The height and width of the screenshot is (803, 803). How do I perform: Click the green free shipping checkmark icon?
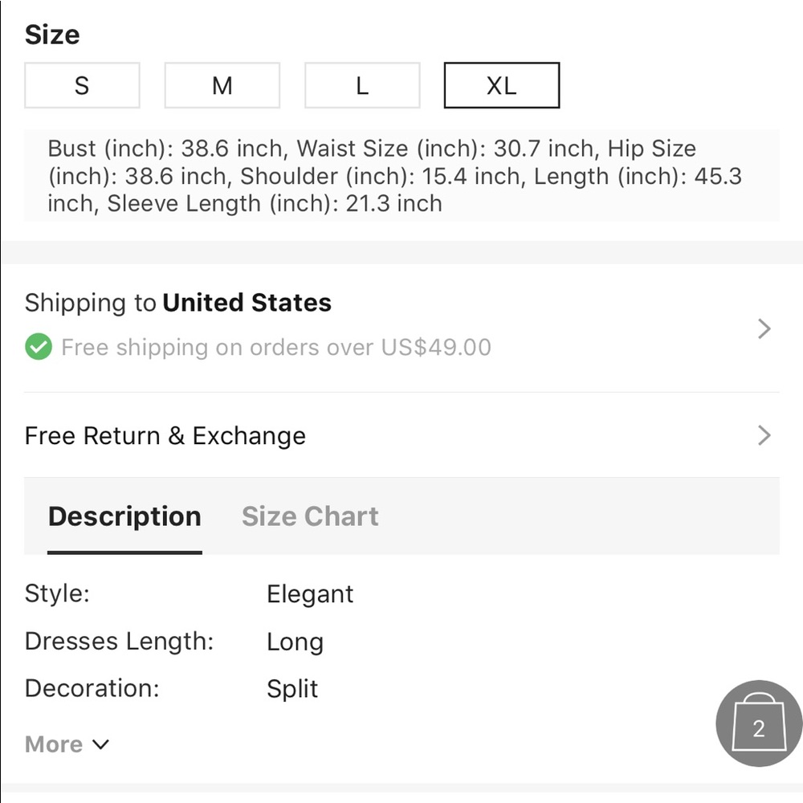pyautogui.click(x=39, y=347)
